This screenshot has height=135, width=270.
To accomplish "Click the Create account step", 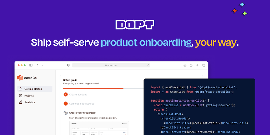I will pyautogui.click(x=78, y=95).
